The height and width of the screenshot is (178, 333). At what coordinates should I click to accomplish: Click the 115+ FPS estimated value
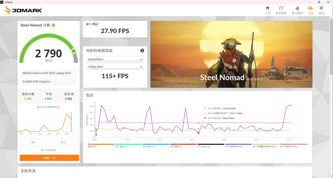click(x=115, y=76)
